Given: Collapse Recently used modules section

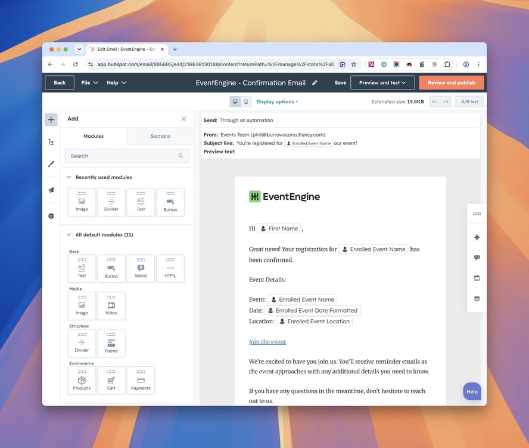Looking at the screenshot, I should pos(69,177).
